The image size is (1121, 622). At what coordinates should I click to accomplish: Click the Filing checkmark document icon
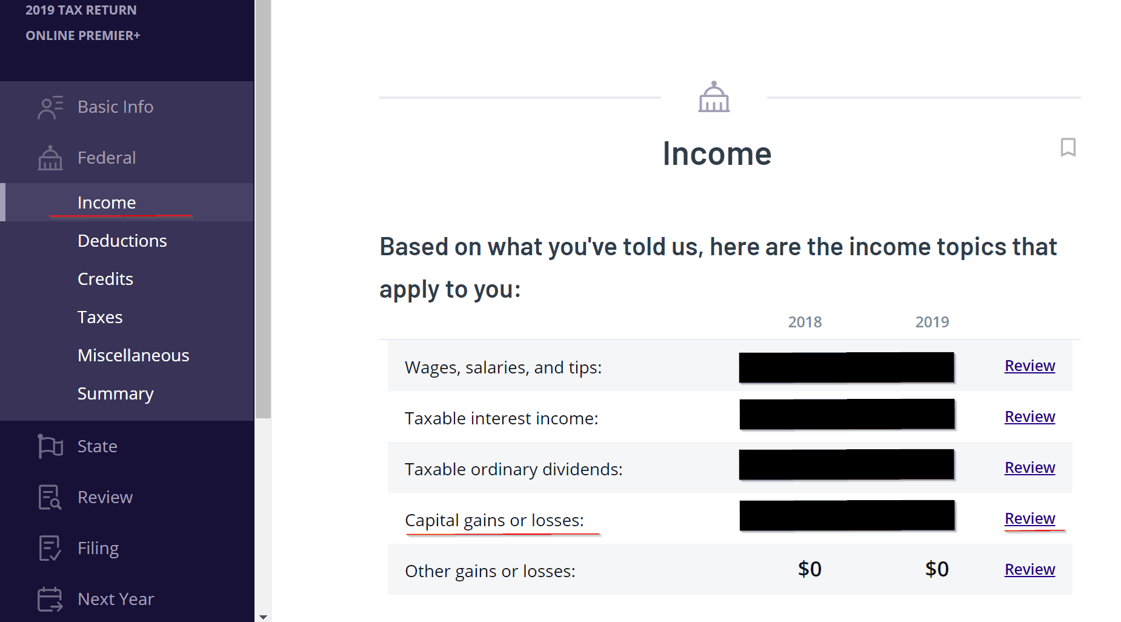50,547
